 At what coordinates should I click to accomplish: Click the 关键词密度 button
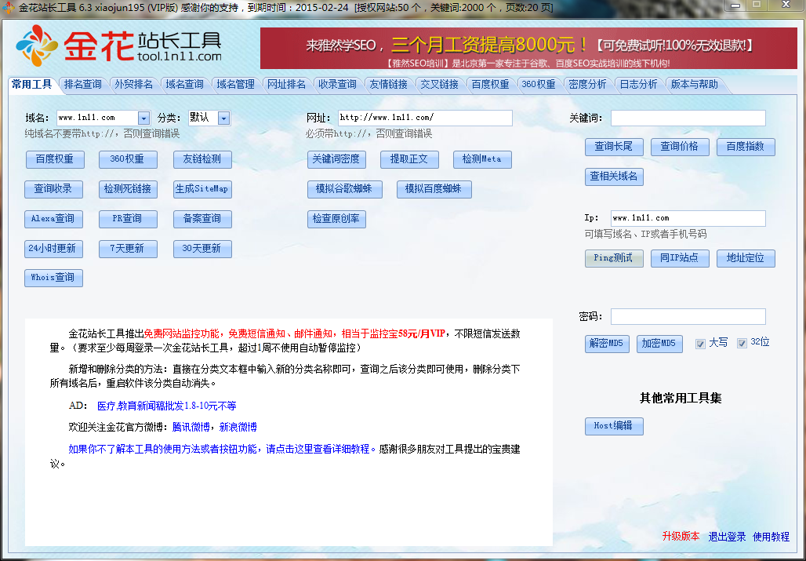tap(336, 159)
